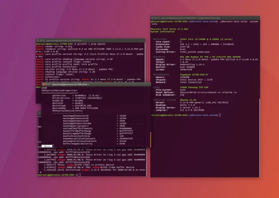Click the deviceType DISCRETE_GPU row
Screen dimensions: 279x198
click(x=72, y=105)
